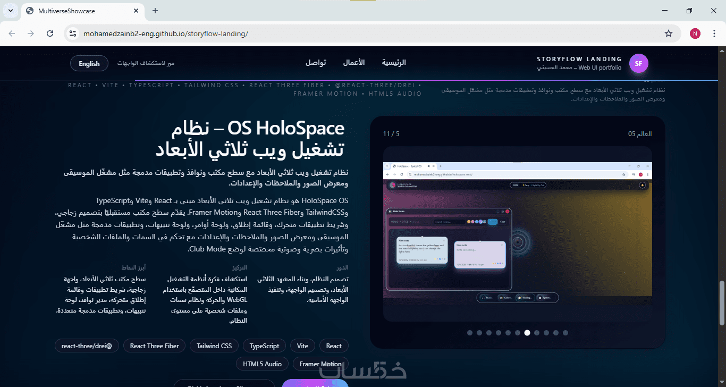Open the تواصل navigation item

click(x=316, y=63)
